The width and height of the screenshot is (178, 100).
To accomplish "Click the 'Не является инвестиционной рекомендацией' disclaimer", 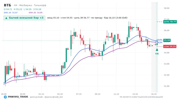I will (x=141, y=97).
